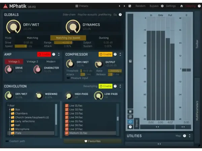Toggle the AMP Enable button
The height and width of the screenshot is (151, 202).
[x=44, y=54]
